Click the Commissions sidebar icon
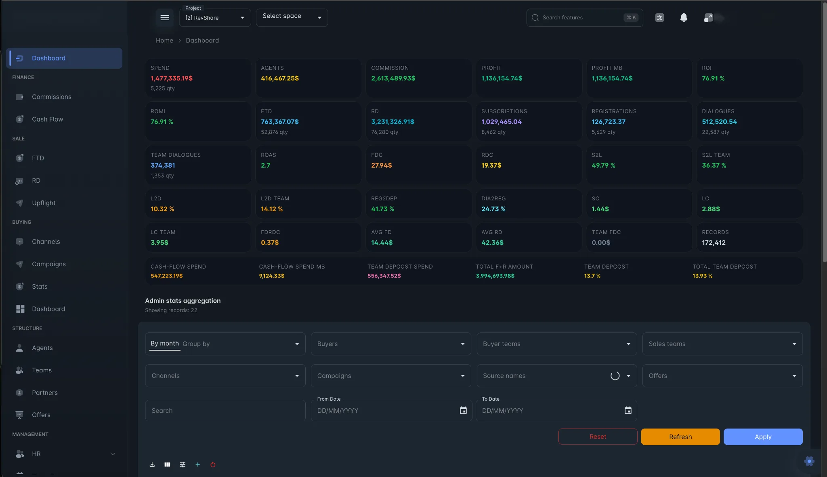This screenshot has height=477, width=827. pos(19,97)
